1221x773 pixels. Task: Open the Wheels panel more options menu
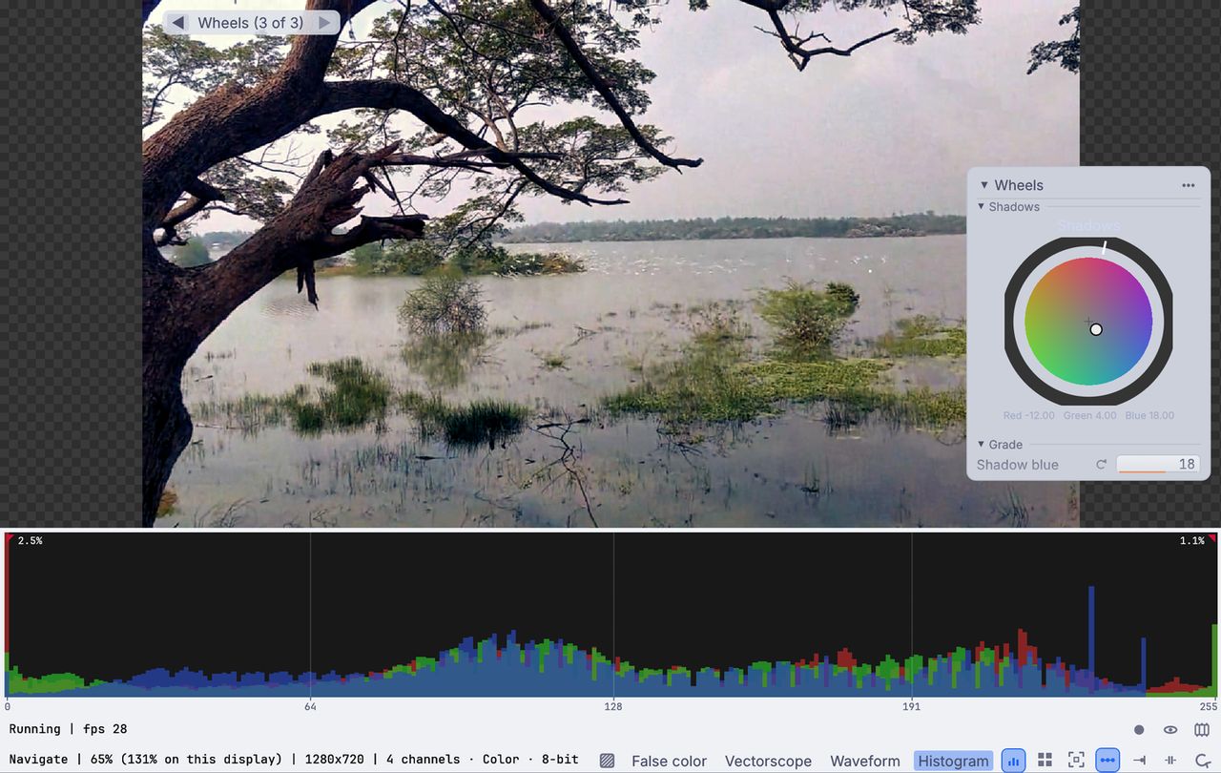point(1188,185)
